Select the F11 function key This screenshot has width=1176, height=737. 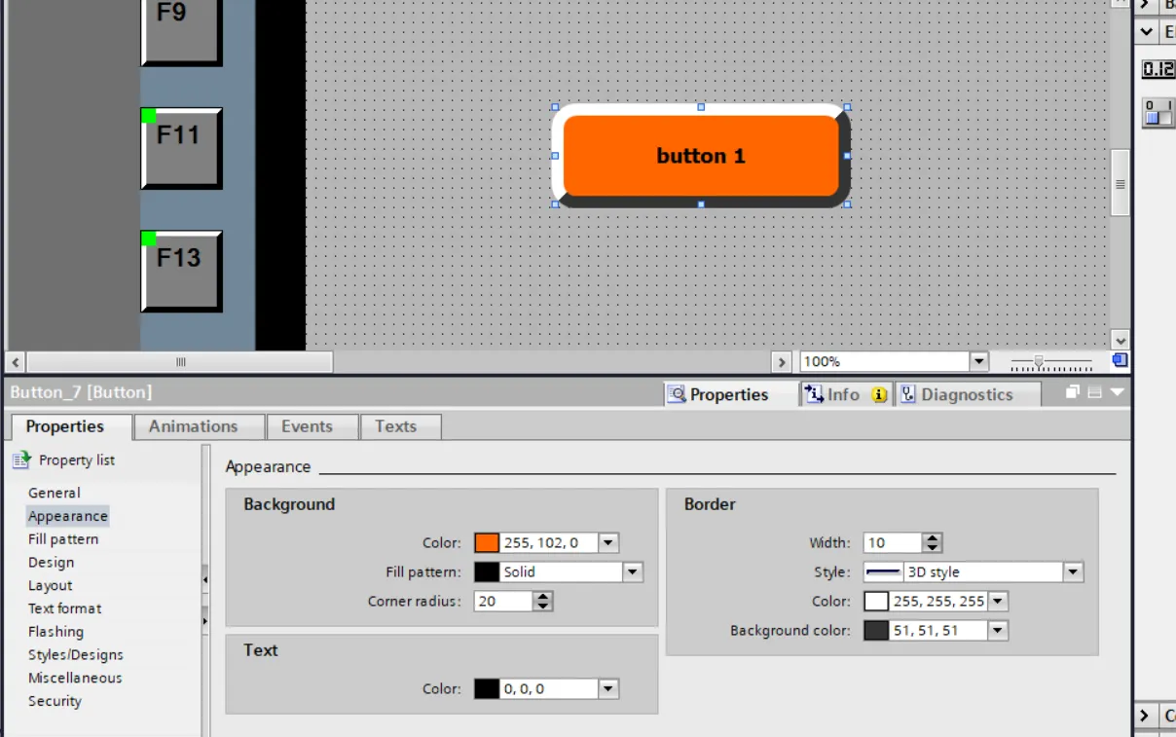coord(181,148)
